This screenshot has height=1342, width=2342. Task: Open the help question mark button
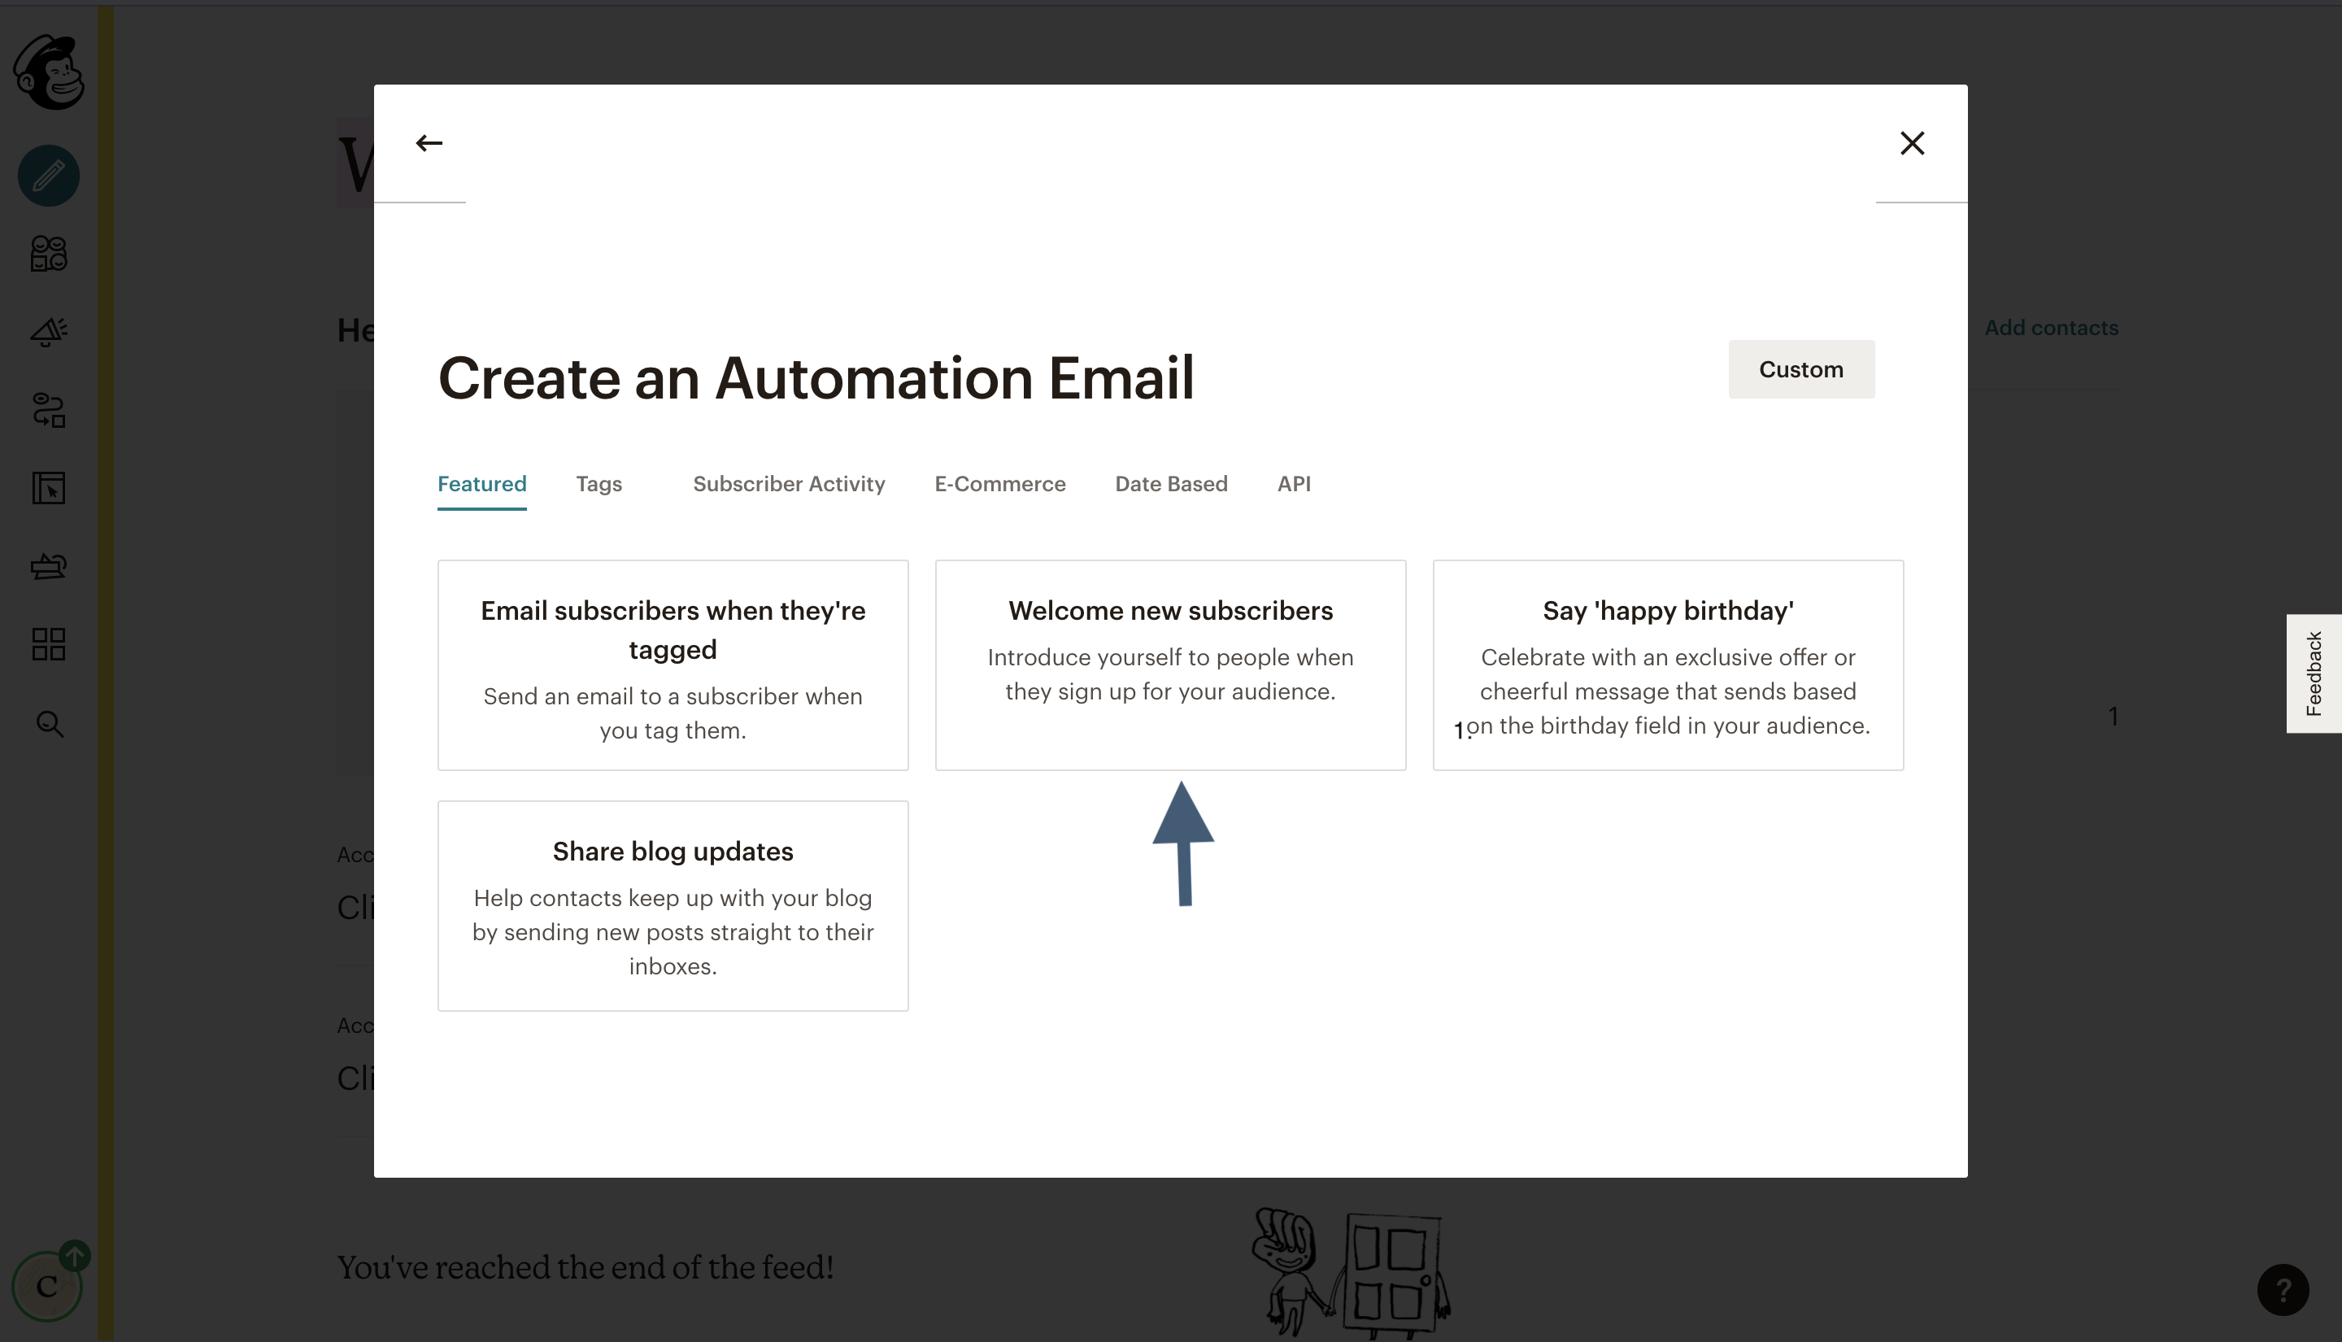pyautogui.click(x=2282, y=1289)
